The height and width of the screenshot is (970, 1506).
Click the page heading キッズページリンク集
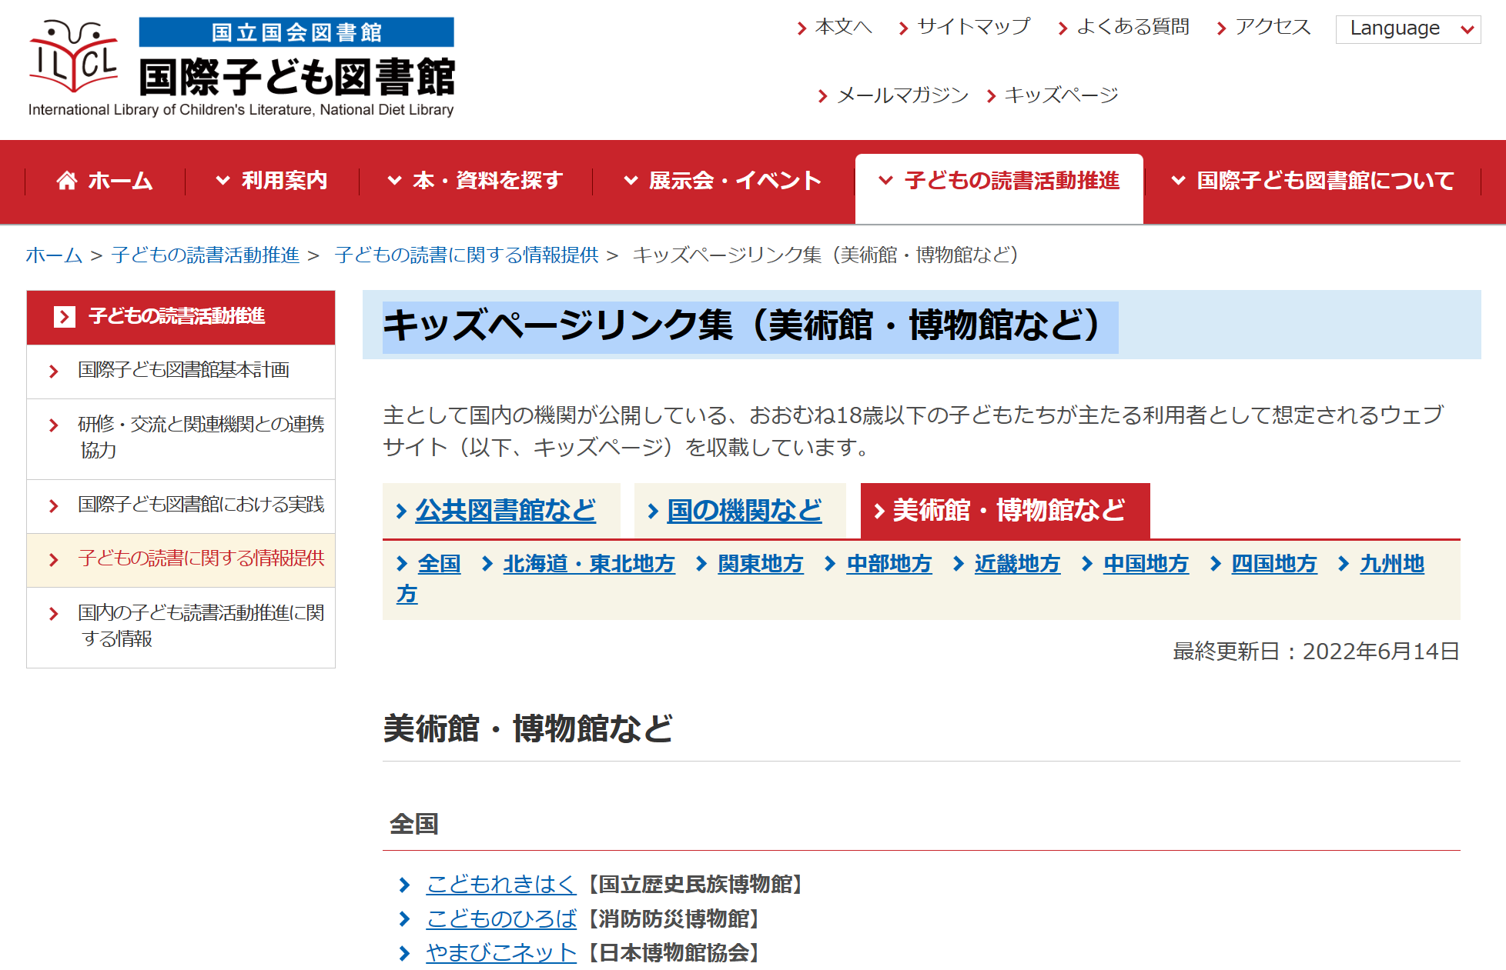[750, 325]
